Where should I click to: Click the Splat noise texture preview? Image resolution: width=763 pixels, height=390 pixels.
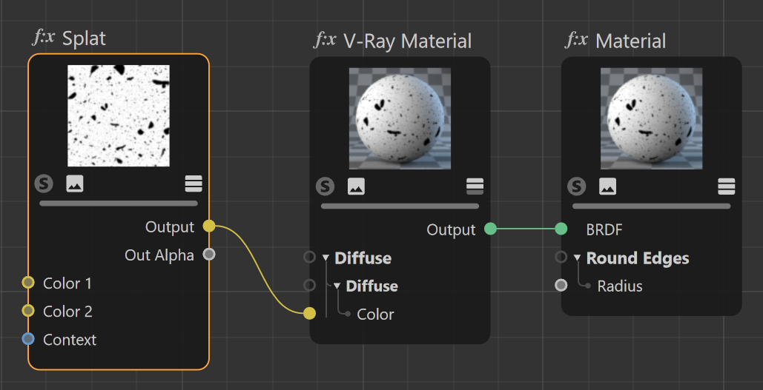(x=119, y=115)
